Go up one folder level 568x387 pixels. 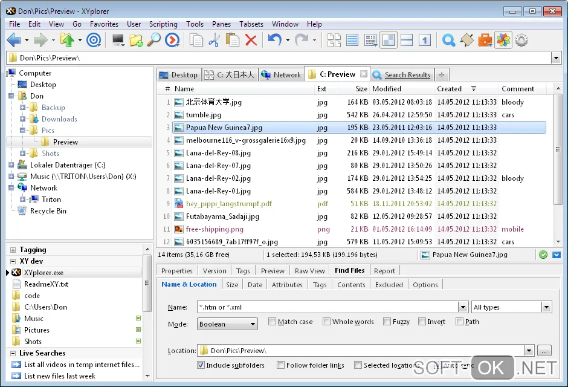(x=67, y=40)
